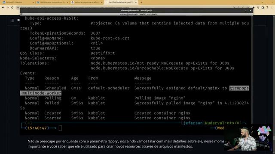This screenshot has width=275, height=154.
Task: Open the sidebar list menu icon on page
Action: click(x=12, y=20)
